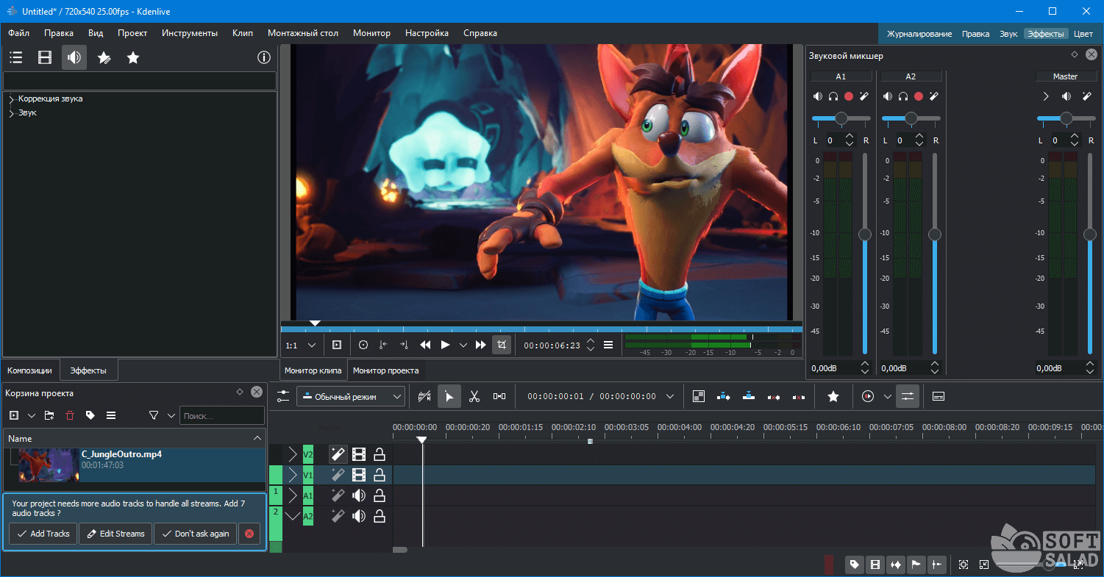Screen dimensions: 1104x577
Task: Click the Don't ask again button
Action: (x=195, y=534)
